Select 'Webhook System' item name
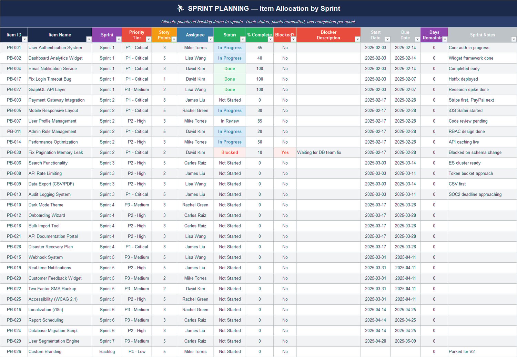Image resolution: width=517 pixels, height=357 pixels. click(x=60, y=257)
